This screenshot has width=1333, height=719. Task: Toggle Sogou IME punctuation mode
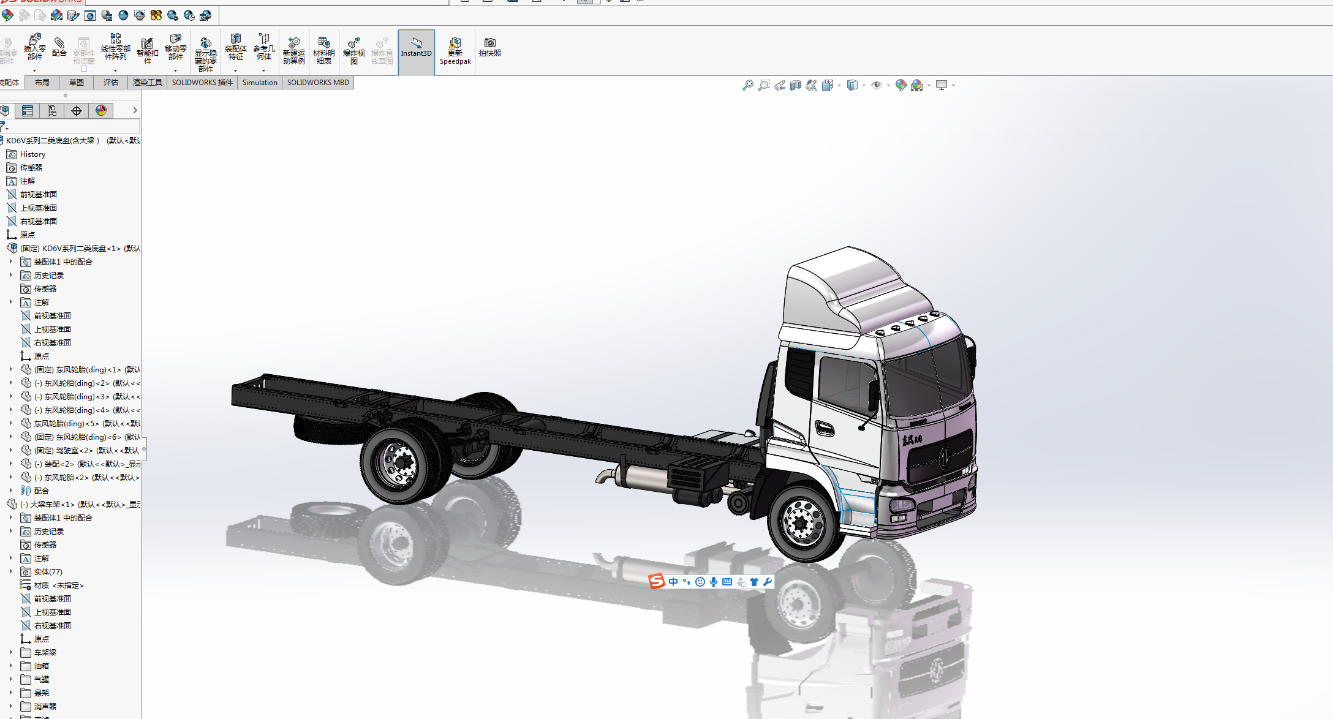[x=687, y=582]
